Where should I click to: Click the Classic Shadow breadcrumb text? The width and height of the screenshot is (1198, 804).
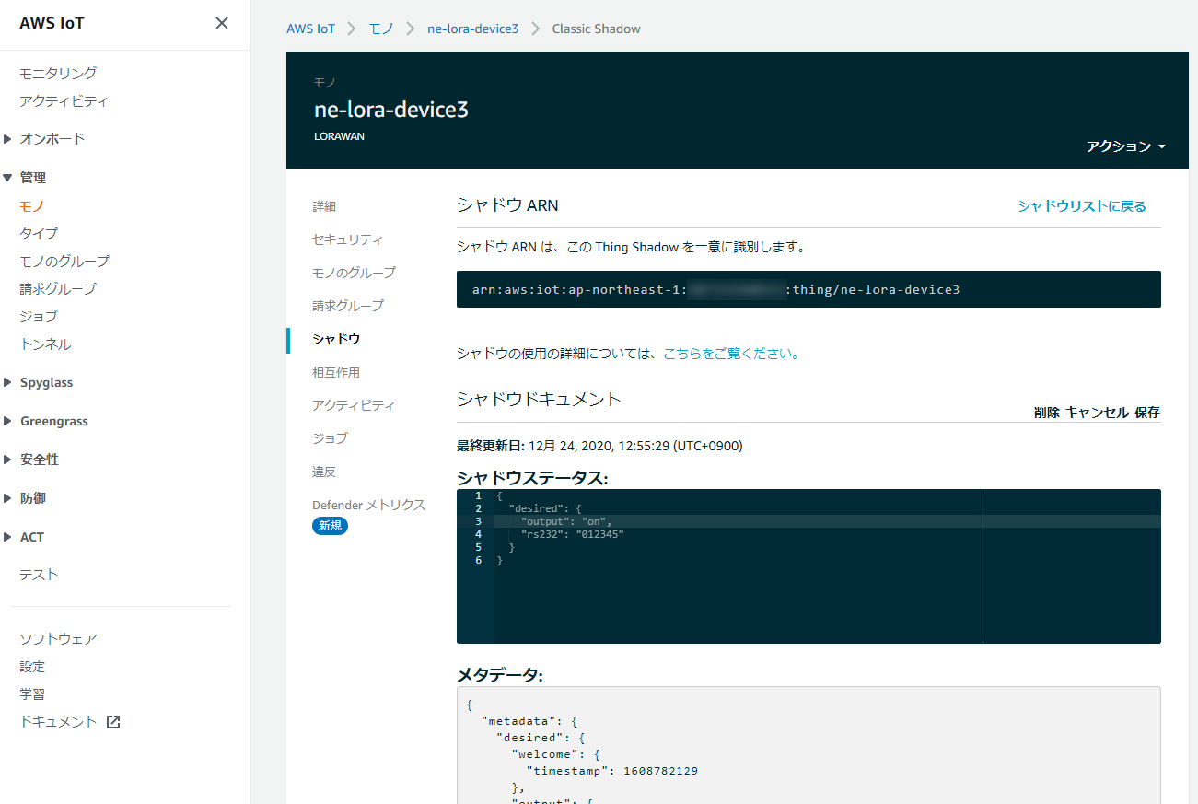(x=597, y=29)
